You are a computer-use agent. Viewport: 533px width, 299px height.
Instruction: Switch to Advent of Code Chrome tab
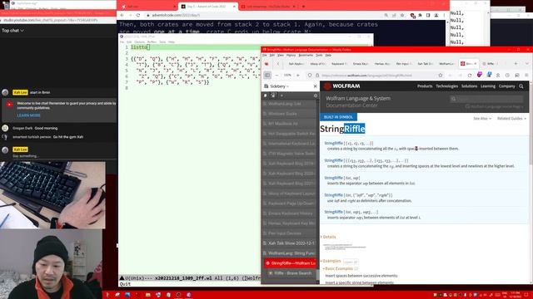(x=207, y=7)
